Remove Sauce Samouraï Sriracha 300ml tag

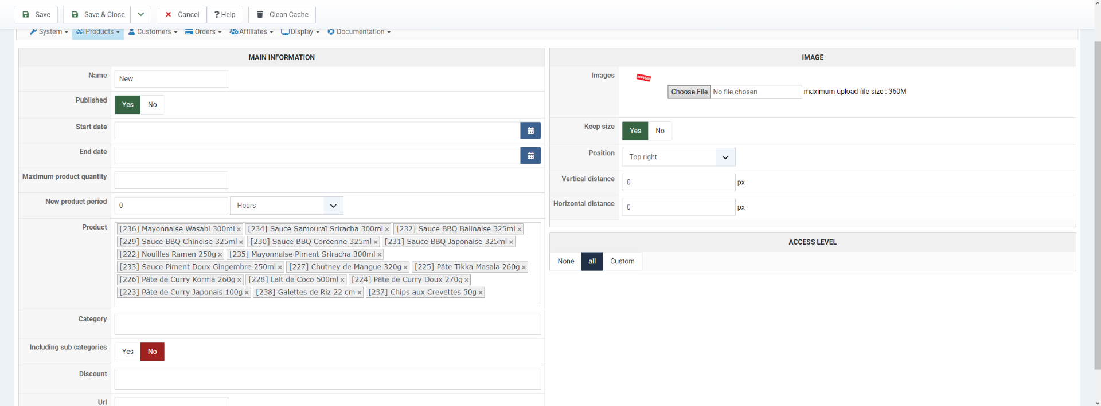click(387, 229)
